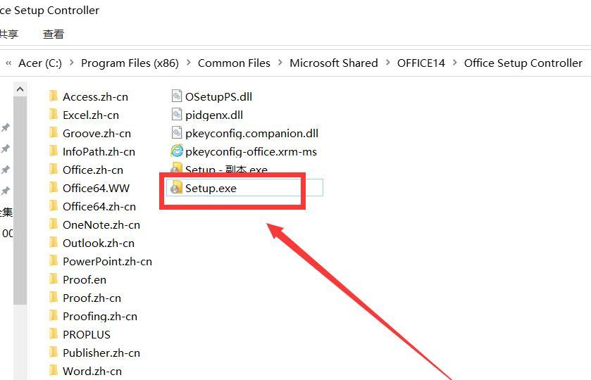This screenshot has width=591, height=380.
Task: Select the pidgenx.dll file icon
Action: (x=177, y=115)
